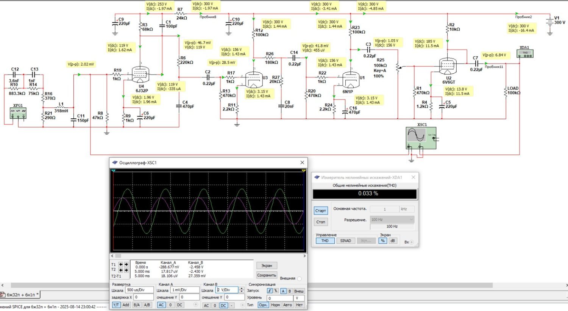
Task: Open the Разрешение 100 Hz dropdown
Action: tap(392, 219)
